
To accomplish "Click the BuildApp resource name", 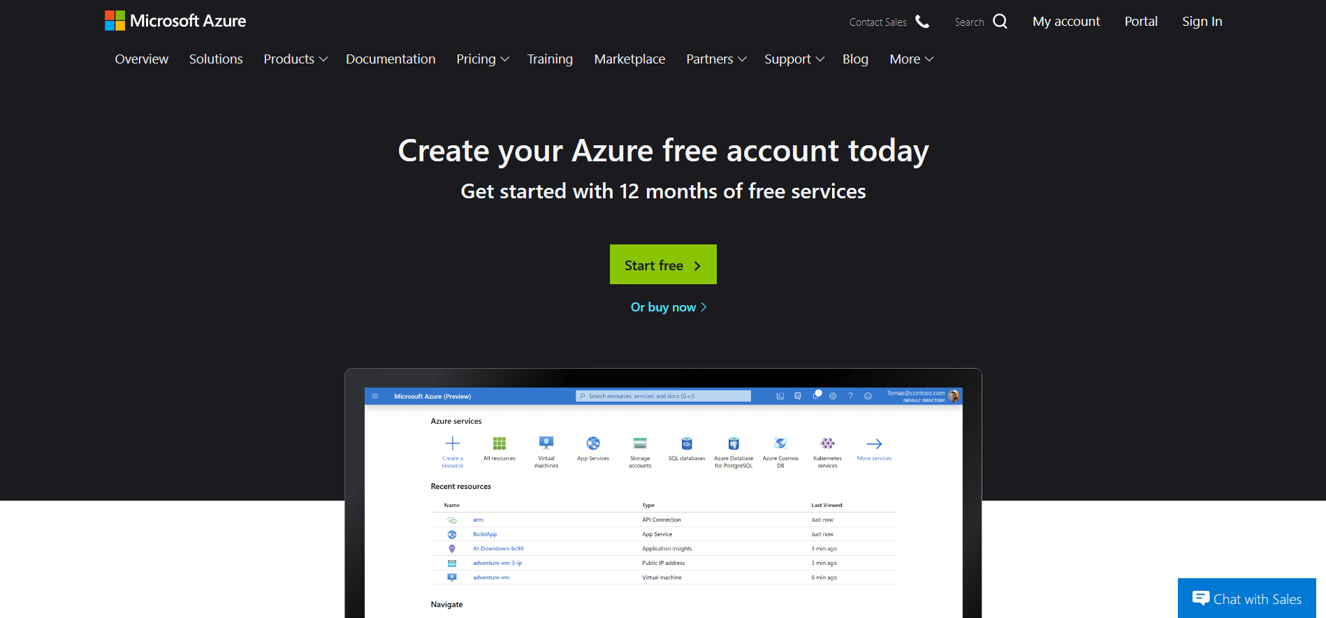I will tap(485, 534).
